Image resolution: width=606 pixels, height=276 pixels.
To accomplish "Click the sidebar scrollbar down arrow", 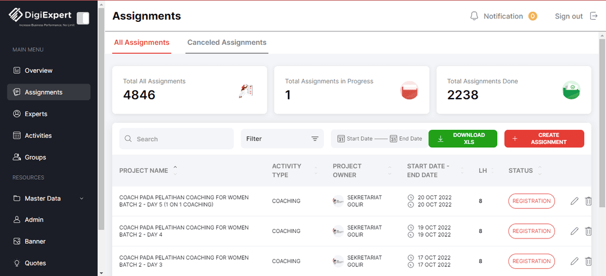I will [101, 273].
